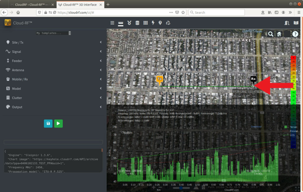Screen dimensions: 303x192
Task: Click the orange Tx marker on map
Action: [x=159, y=80]
